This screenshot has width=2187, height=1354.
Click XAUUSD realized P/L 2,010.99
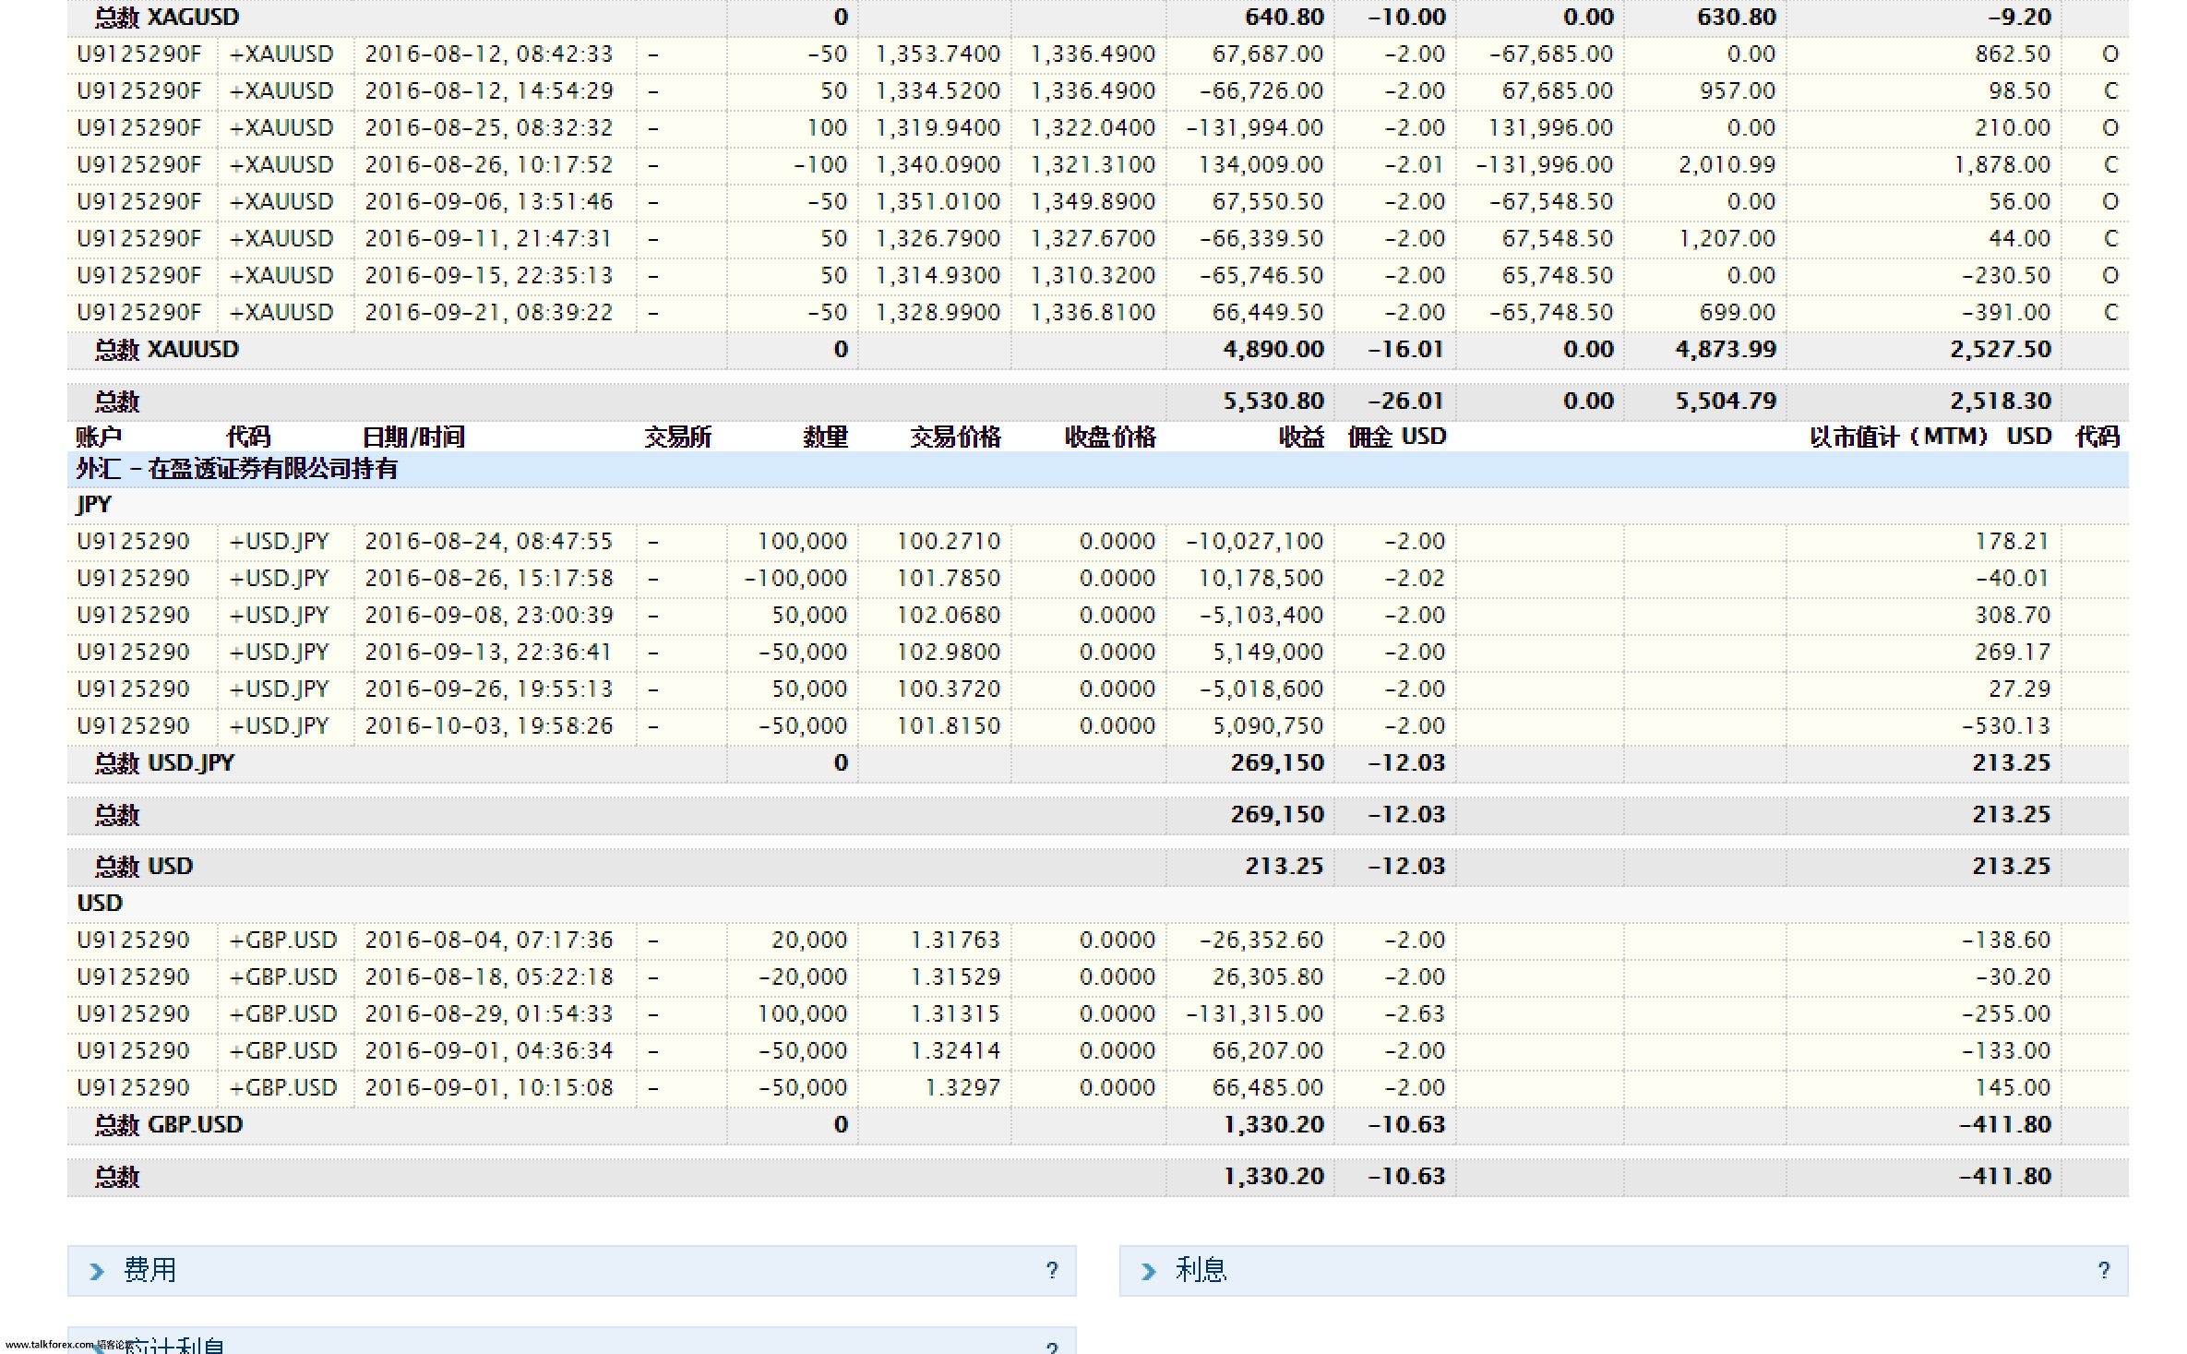tap(1727, 165)
